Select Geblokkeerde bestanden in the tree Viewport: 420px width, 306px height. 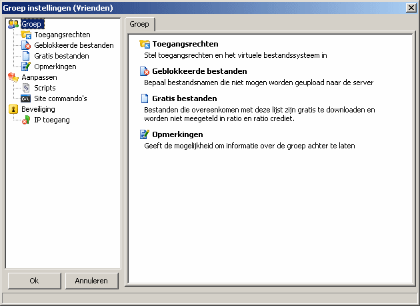74,45
